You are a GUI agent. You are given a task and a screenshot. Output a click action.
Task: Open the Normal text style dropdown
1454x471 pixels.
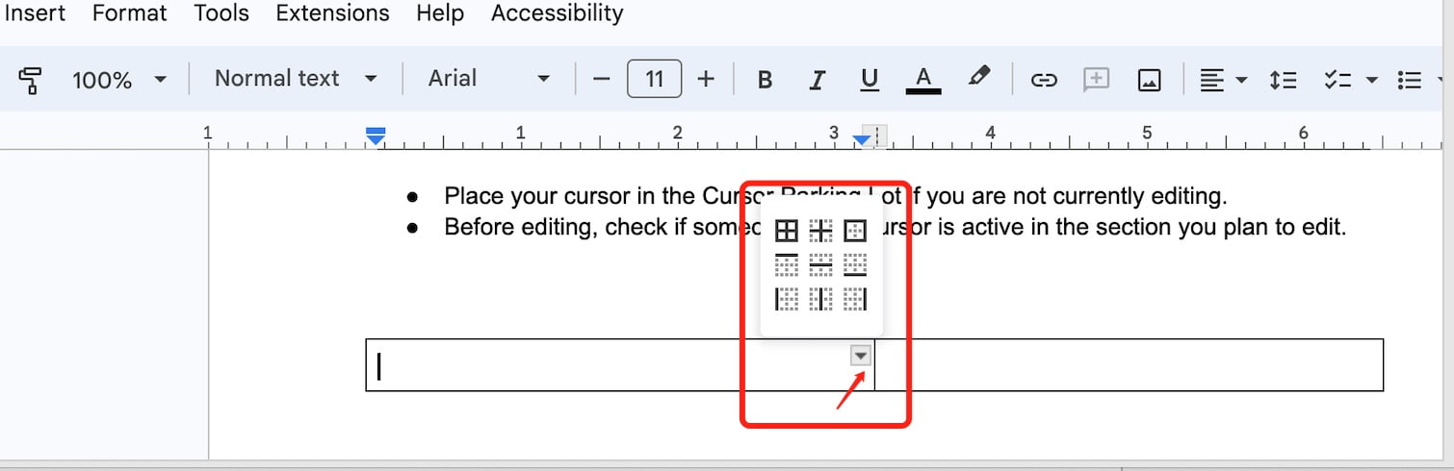295,79
